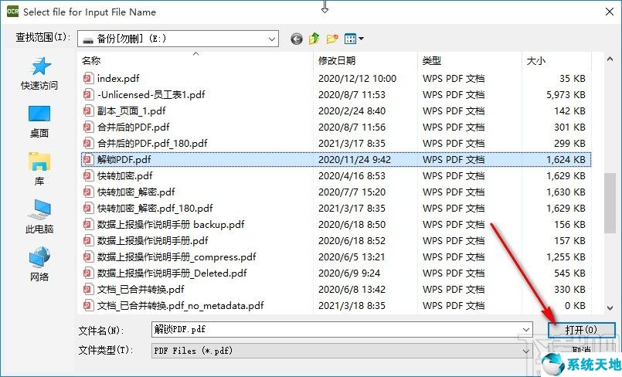Open 快速访问 in the sidebar
Image resolution: width=622 pixels, height=377 pixels.
(39, 74)
